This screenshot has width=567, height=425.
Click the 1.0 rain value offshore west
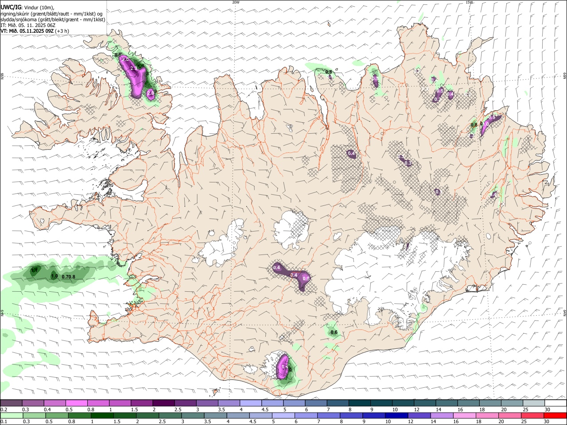pyautogui.click(x=54, y=276)
